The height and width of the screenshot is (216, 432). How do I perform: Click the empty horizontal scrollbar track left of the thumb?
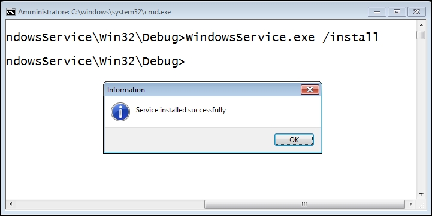[110, 204]
